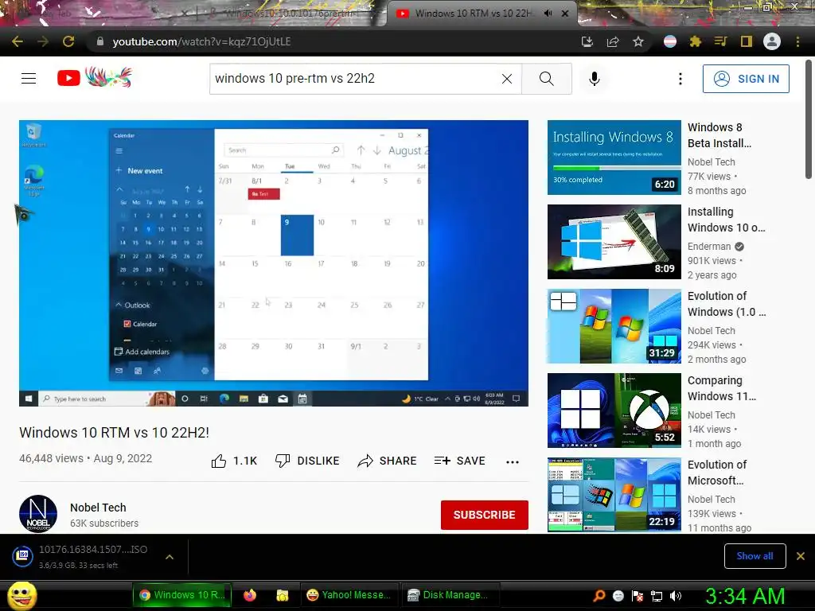815x611 pixels.
Task: Open the media control playlist icon
Action: (x=720, y=41)
